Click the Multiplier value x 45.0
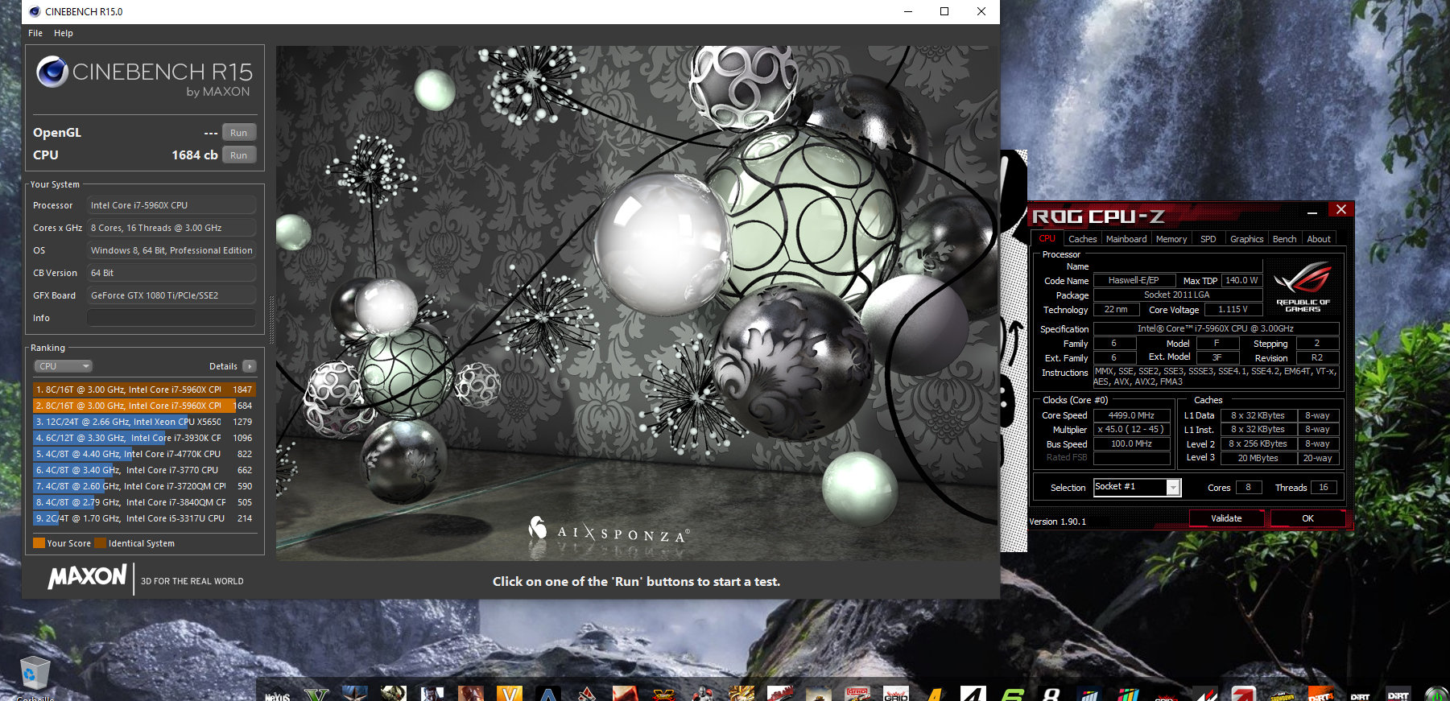This screenshot has width=1450, height=701. pos(1131,429)
